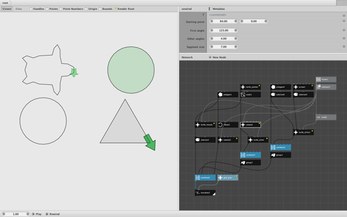Enable the Bounds checkbox
The image size is (347, 217).
[100, 9]
